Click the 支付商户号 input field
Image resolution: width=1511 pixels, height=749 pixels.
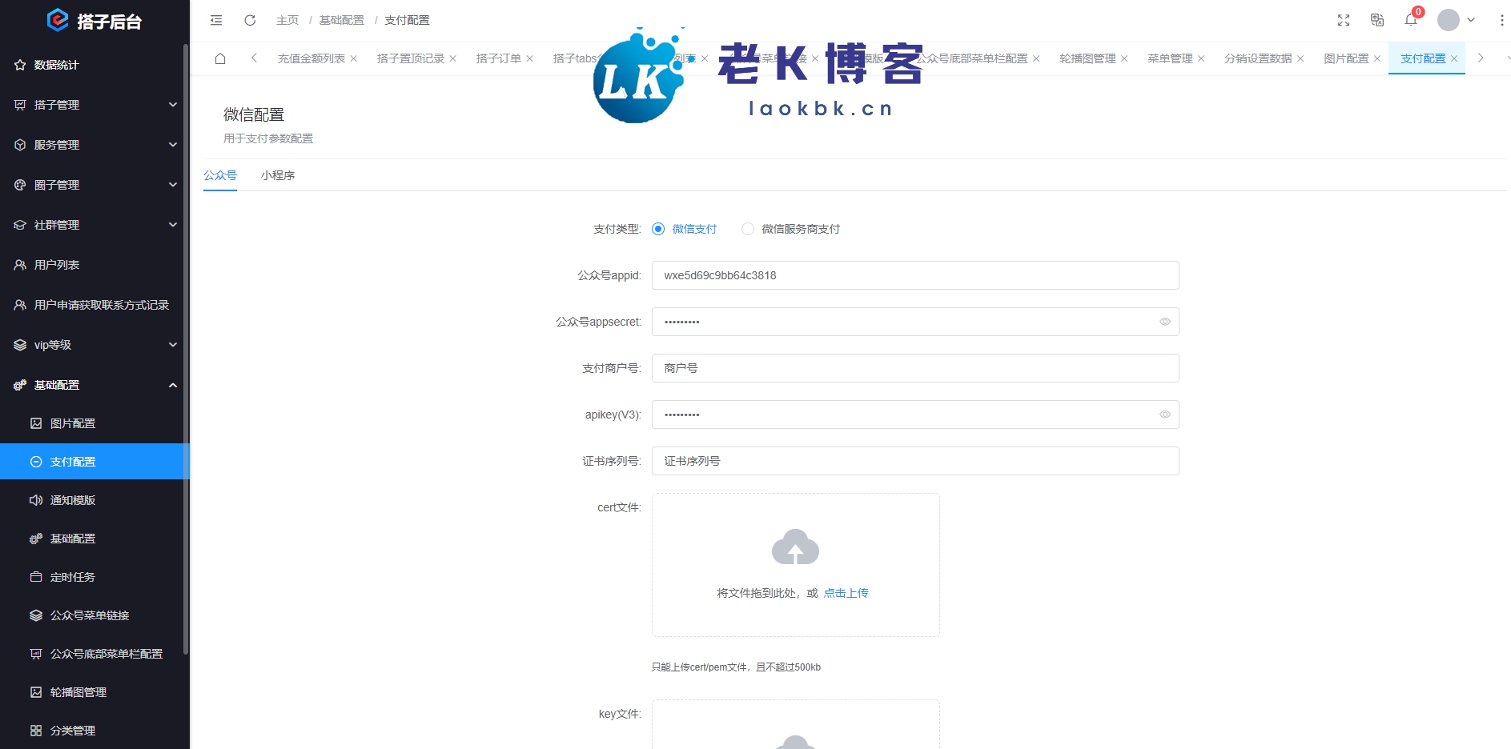[914, 368]
